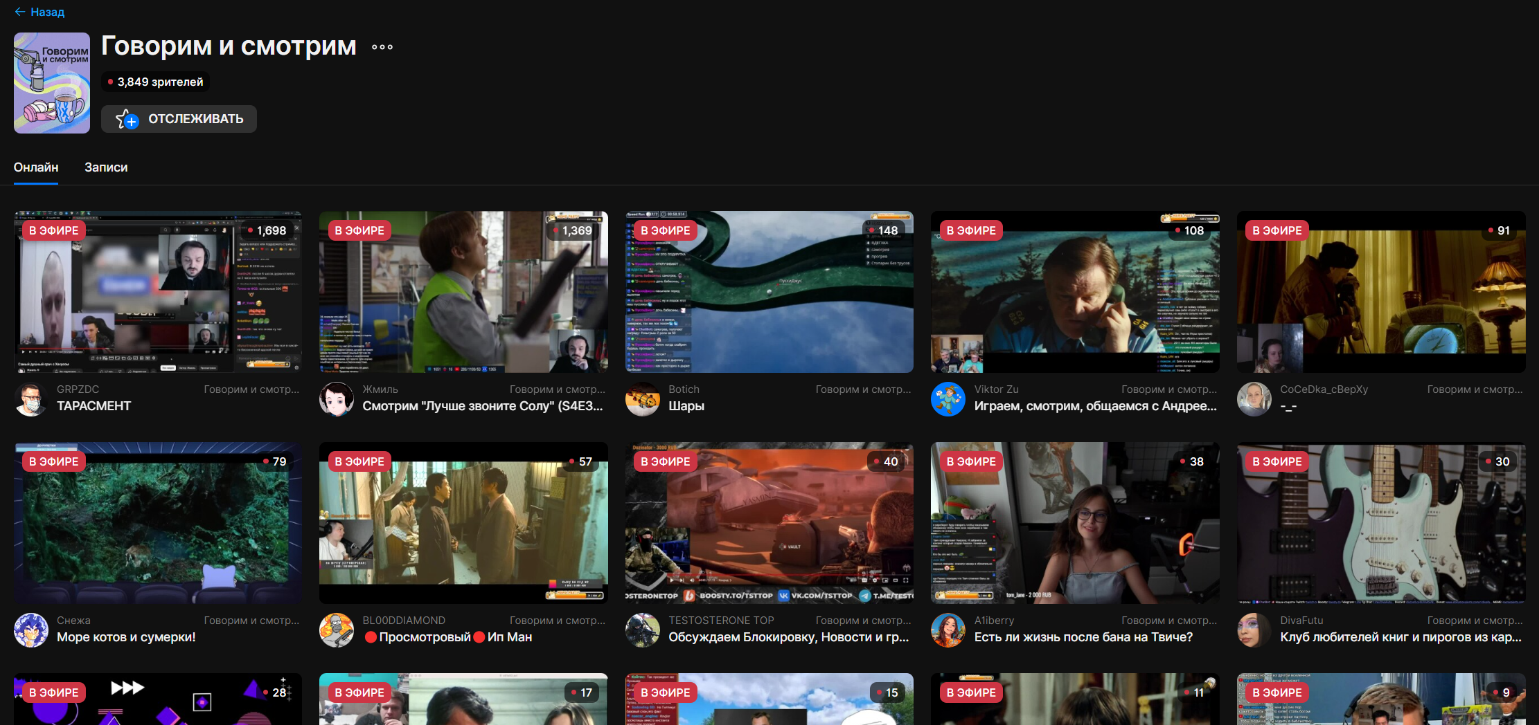The image size is (1539, 725).
Task: Switch to the Онлайн tab
Action: pos(36,167)
